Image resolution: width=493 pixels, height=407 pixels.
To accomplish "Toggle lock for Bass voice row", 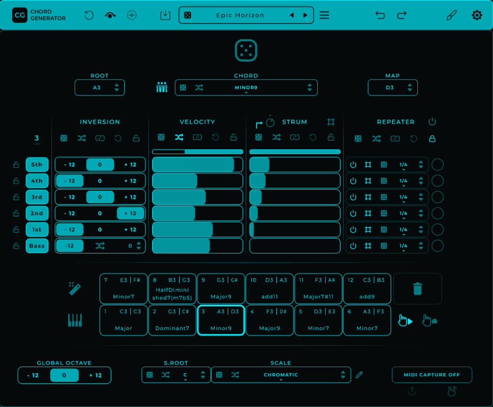I will point(16,246).
